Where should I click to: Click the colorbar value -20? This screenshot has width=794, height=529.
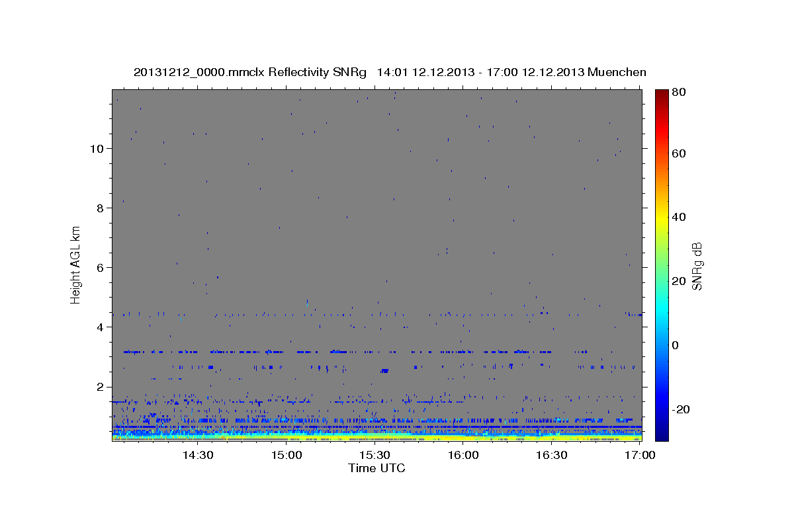[680, 409]
